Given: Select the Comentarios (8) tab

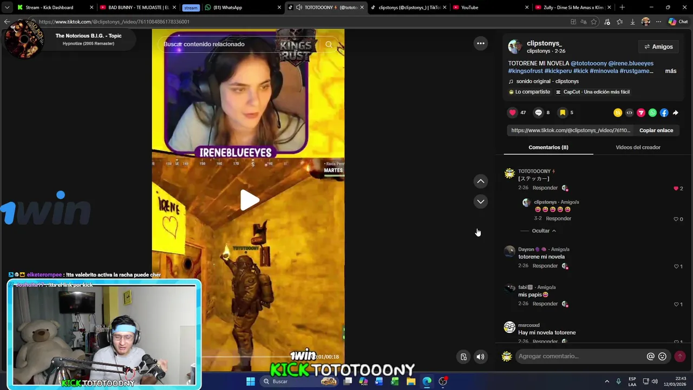Looking at the screenshot, I should coord(548,147).
